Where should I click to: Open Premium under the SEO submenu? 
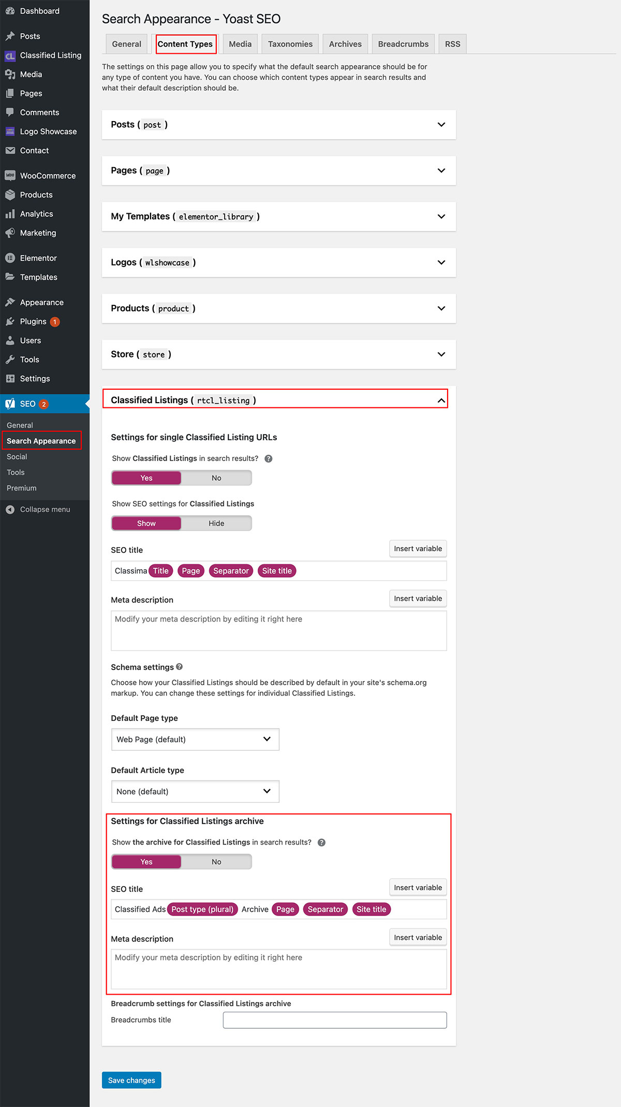click(22, 488)
